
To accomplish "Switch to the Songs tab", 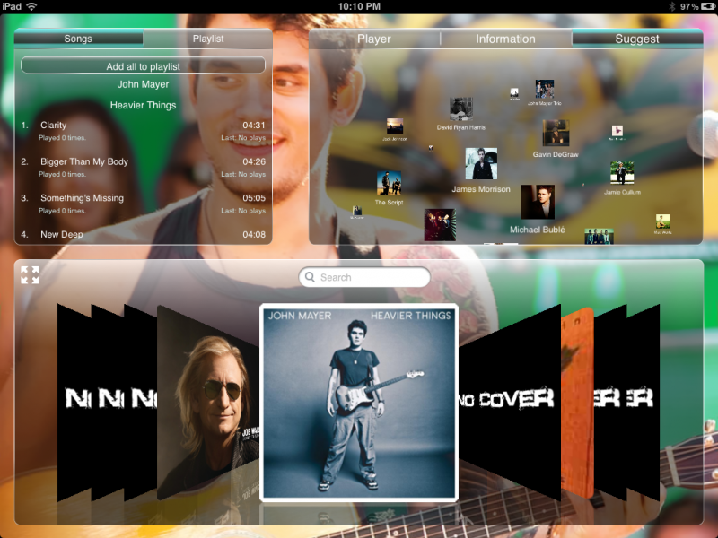I will (x=78, y=39).
